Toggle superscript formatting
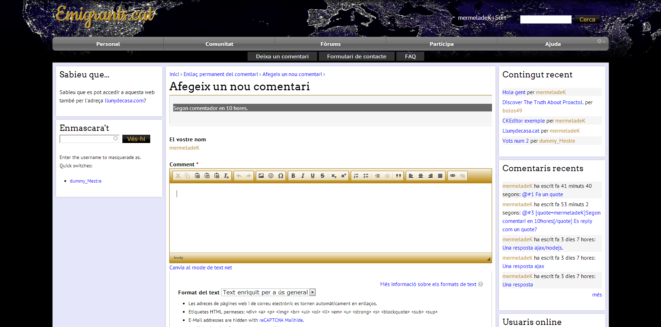 pyautogui.click(x=343, y=176)
